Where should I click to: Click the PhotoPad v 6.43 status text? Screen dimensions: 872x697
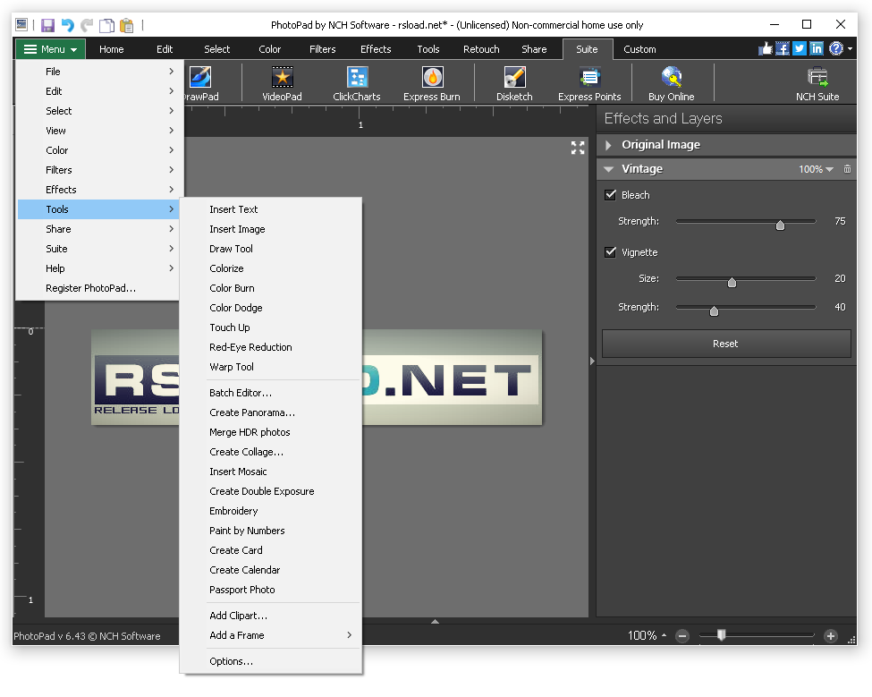pyautogui.click(x=87, y=636)
